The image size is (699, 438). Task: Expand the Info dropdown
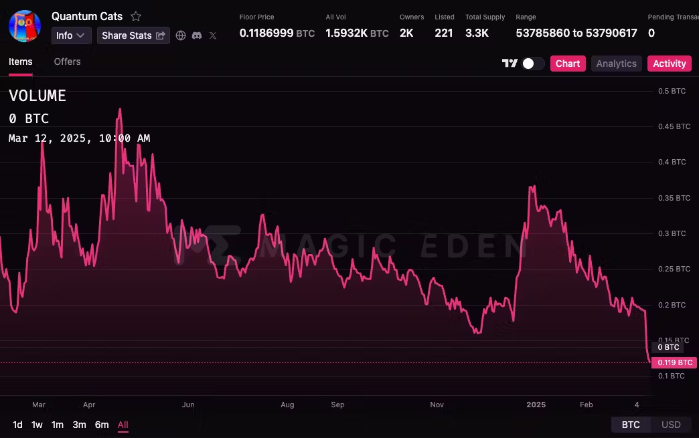(72, 35)
